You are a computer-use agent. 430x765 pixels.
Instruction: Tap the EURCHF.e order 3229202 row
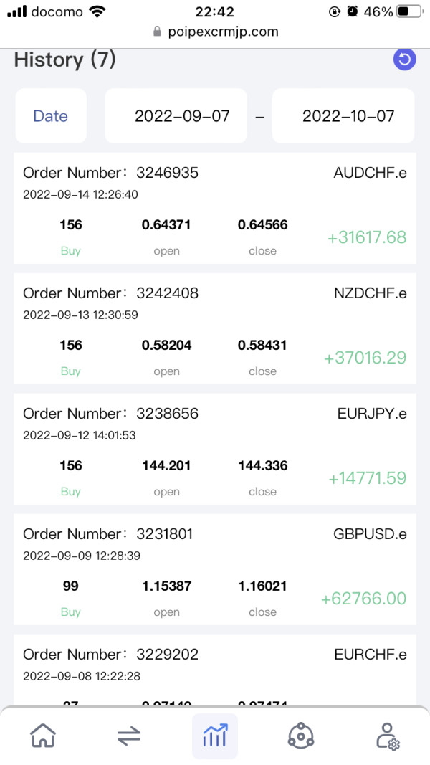coord(215,667)
